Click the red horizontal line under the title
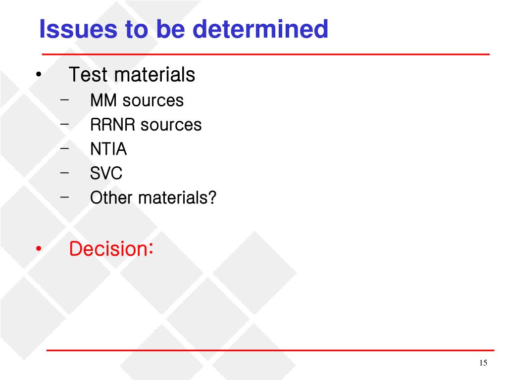 pyautogui.click(x=266, y=54)
